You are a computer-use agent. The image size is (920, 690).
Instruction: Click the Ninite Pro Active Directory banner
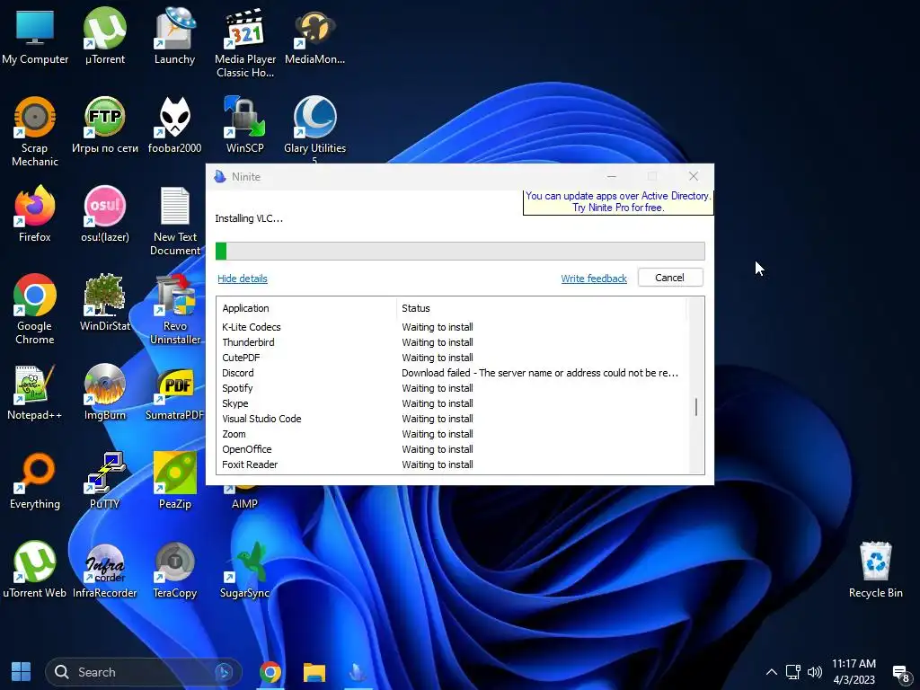(618, 202)
